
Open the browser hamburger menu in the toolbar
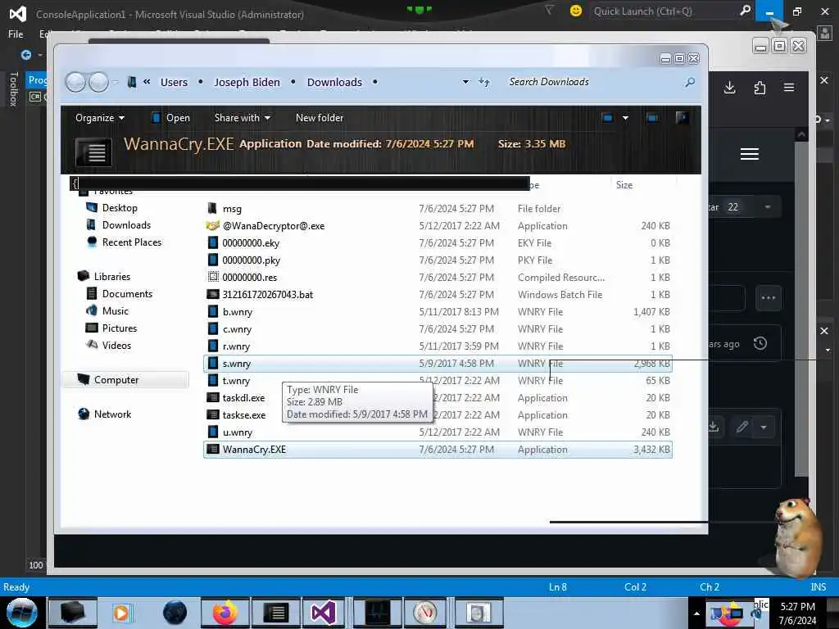coord(789,87)
